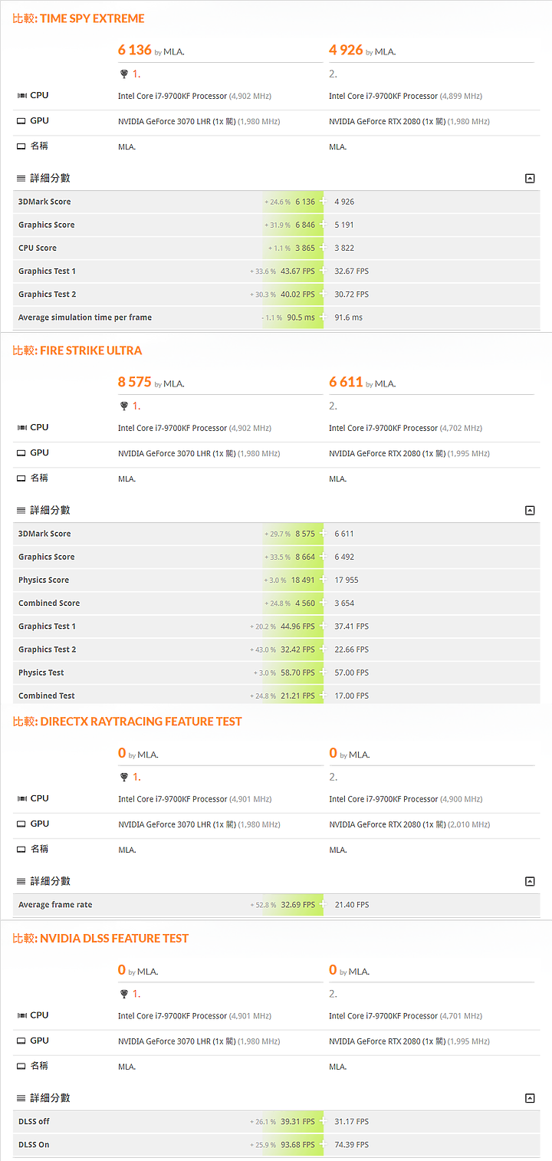The image size is (552, 1161).
Task: Click the DLSS On row label
Action: click(x=34, y=1145)
